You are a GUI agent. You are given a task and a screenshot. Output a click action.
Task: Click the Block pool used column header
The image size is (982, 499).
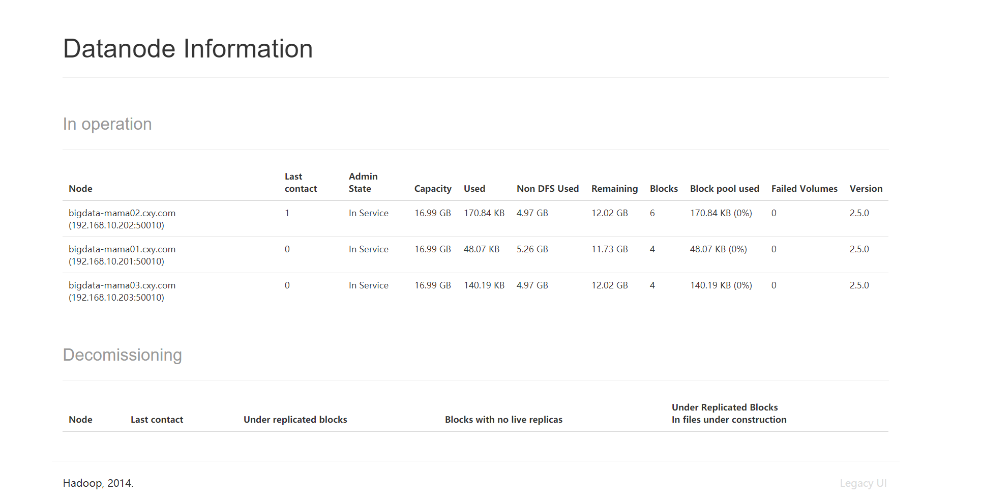(724, 189)
